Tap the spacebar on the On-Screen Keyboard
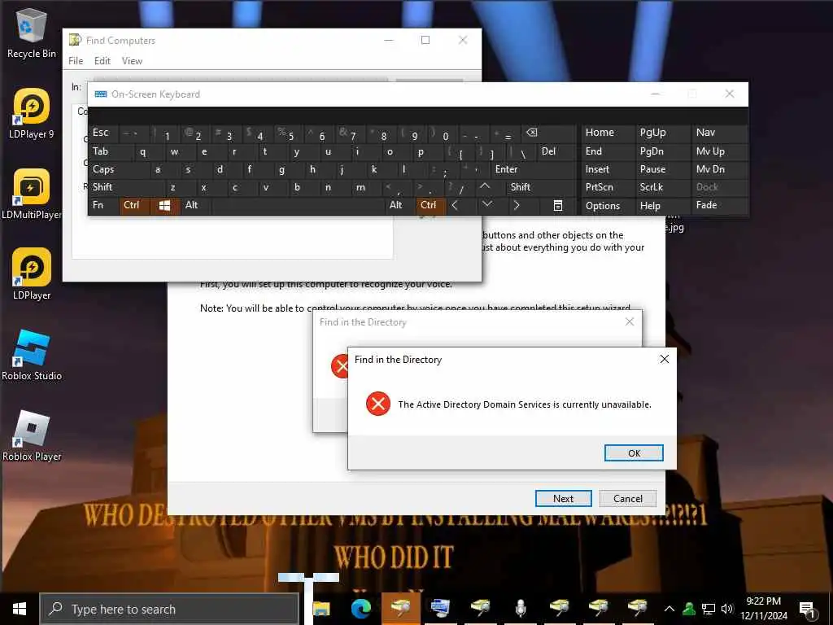 click(x=299, y=206)
